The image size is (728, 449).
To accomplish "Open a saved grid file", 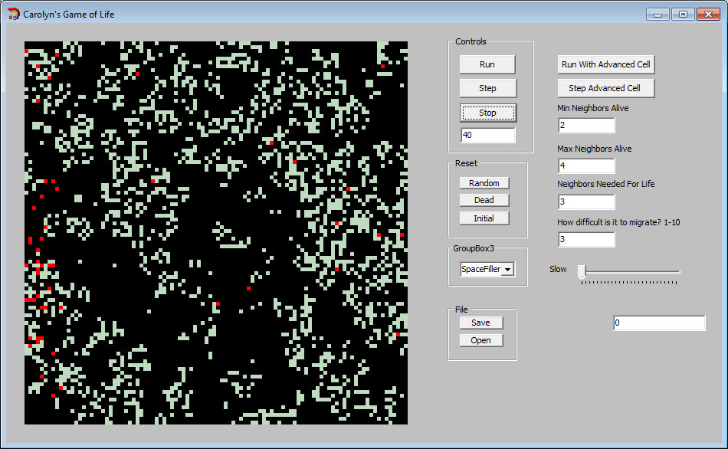I will (481, 340).
